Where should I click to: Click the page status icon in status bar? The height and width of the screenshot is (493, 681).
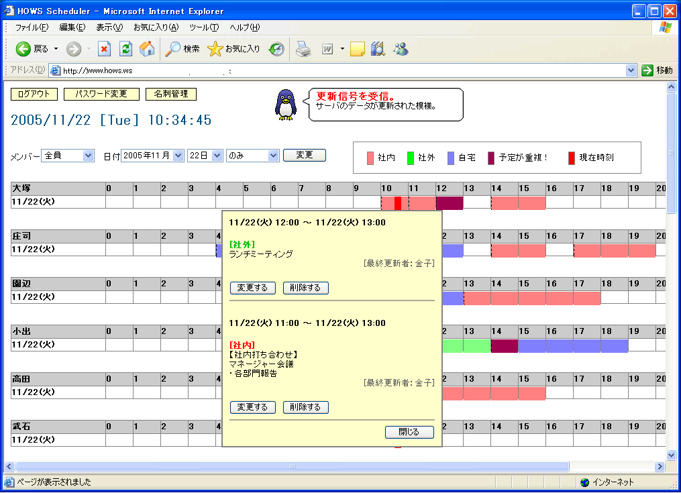click(9, 482)
